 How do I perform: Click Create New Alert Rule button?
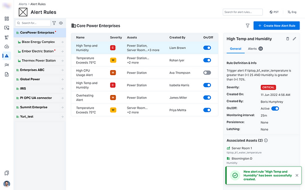pos(276,26)
